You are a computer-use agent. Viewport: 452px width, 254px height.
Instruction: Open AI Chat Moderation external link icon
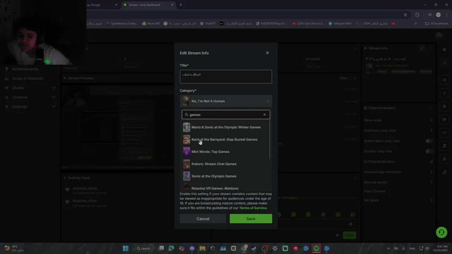point(431,162)
